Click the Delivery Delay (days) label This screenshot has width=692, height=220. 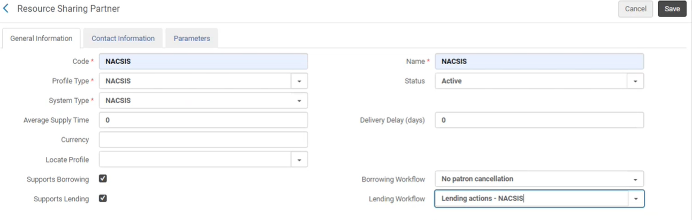click(392, 120)
